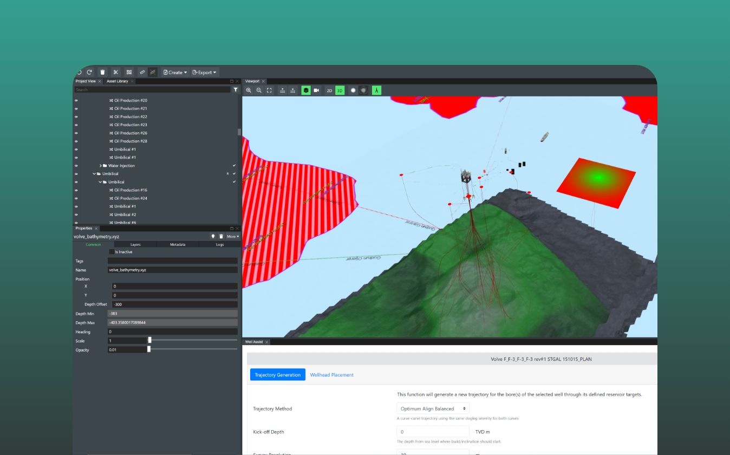This screenshot has width=730, height=455.
Task: Open the Wellhead Placement link
Action: pyautogui.click(x=331, y=375)
